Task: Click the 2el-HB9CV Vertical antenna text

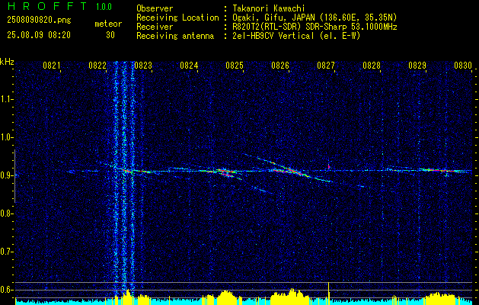Action: click(x=296, y=36)
